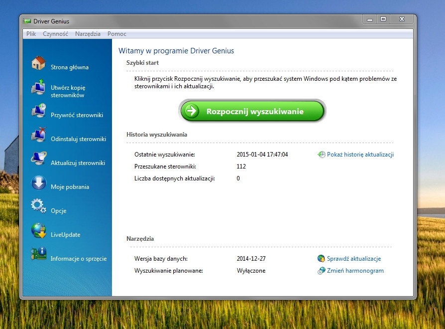The height and width of the screenshot is (329, 445).
Task: Minimize the Driver Genius window
Action: (x=369, y=19)
